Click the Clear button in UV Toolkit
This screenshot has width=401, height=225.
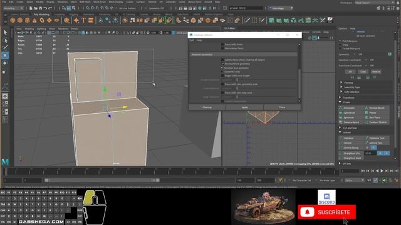363,72
